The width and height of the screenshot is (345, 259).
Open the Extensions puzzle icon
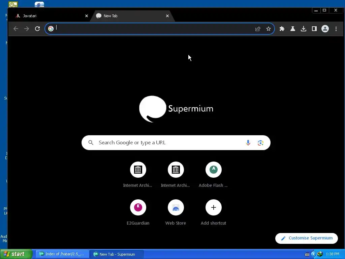282,29
